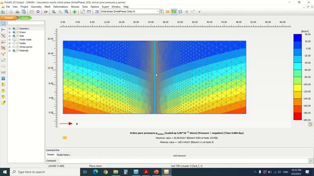Toggle visibility eye for Geometry

[14, 28]
